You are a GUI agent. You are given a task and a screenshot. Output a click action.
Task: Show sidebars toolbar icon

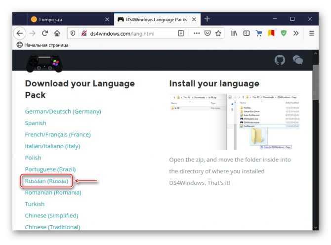click(x=247, y=33)
